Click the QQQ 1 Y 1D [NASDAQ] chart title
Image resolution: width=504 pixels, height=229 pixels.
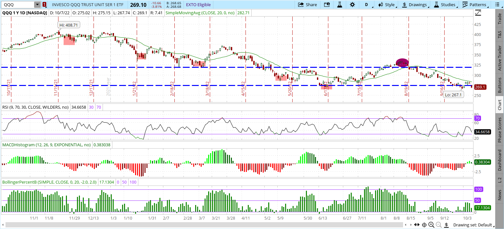(25, 13)
